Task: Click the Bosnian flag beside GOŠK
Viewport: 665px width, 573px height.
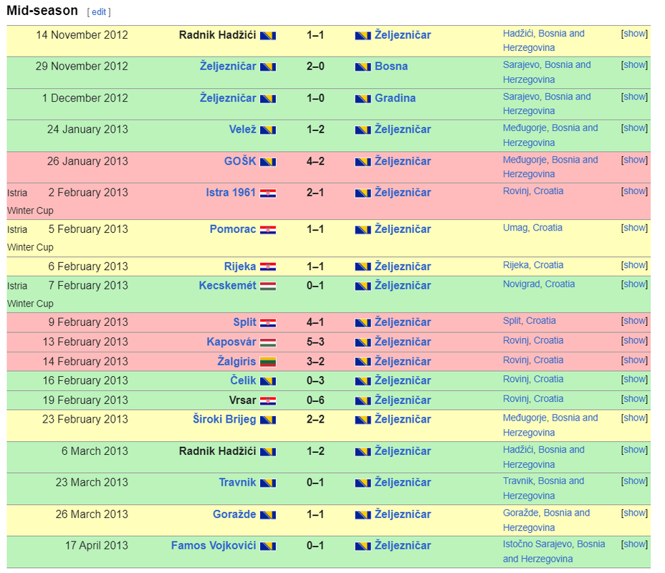Action: coord(267,163)
